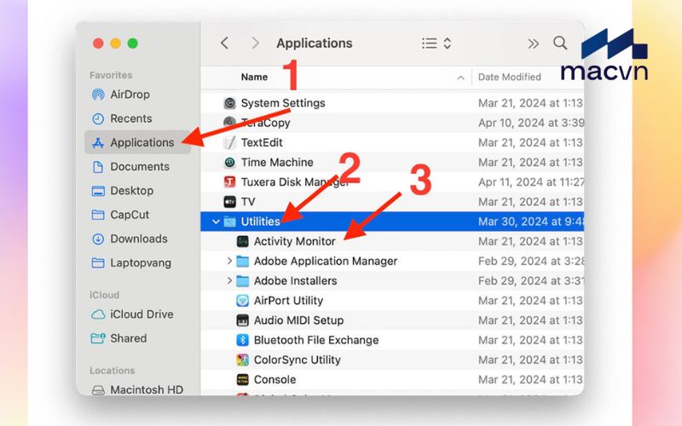682x426 pixels.
Task: Open the list view options control
Action: (x=436, y=43)
